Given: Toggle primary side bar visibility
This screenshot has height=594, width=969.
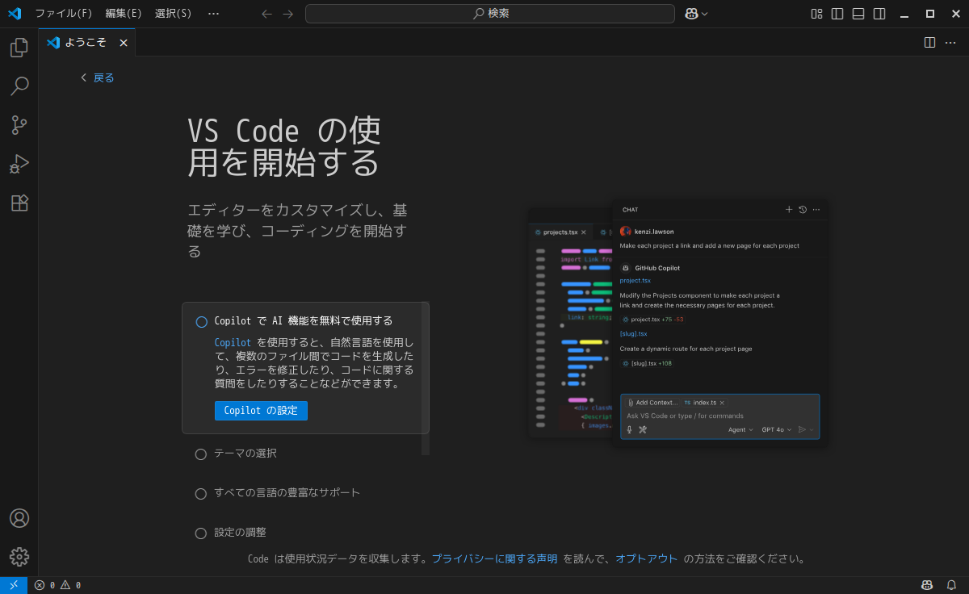Looking at the screenshot, I should click(837, 14).
